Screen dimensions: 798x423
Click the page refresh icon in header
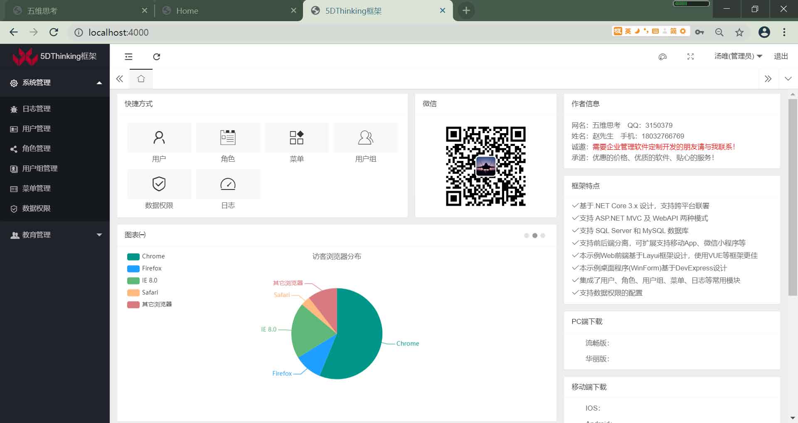point(157,57)
